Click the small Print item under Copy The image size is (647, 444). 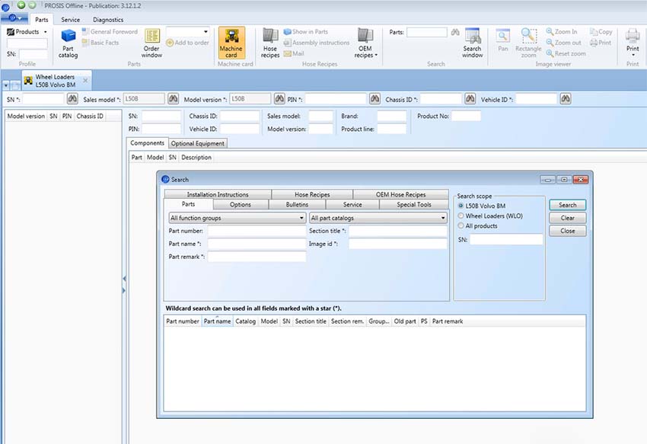[601, 43]
